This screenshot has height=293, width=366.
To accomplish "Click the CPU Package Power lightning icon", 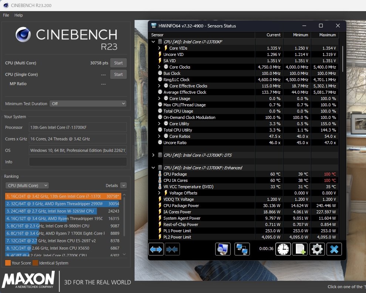I will point(160,205).
